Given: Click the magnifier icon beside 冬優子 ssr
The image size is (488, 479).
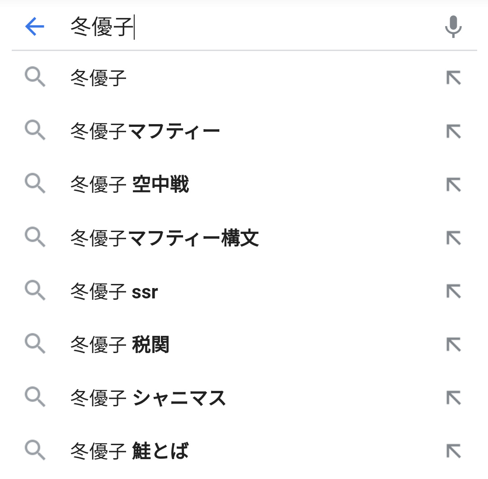Looking at the screenshot, I should point(35,291).
